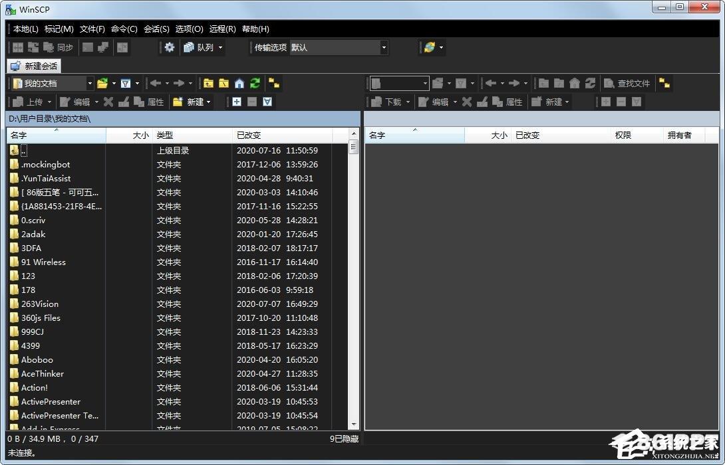Open the 远程(R) menu

click(223, 29)
